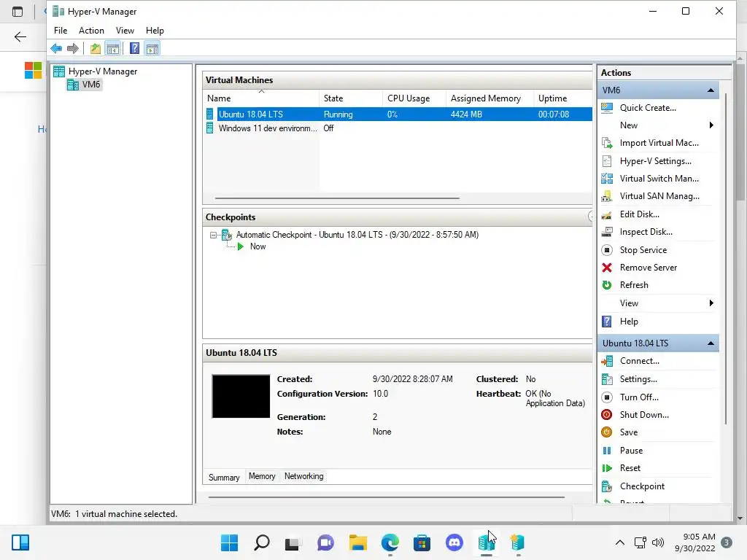747x560 pixels.
Task: Click the Help icon in Actions pane
Action: pos(607,322)
